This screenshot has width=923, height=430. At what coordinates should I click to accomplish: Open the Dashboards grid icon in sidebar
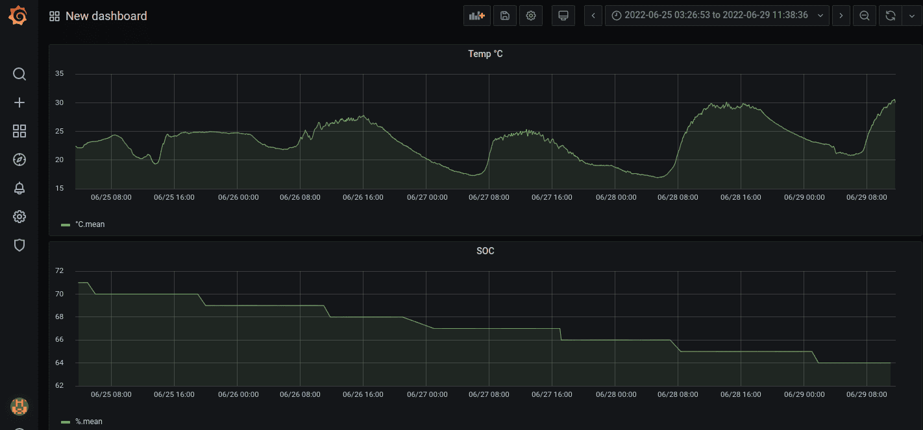pyautogui.click(x=19, y=131)
